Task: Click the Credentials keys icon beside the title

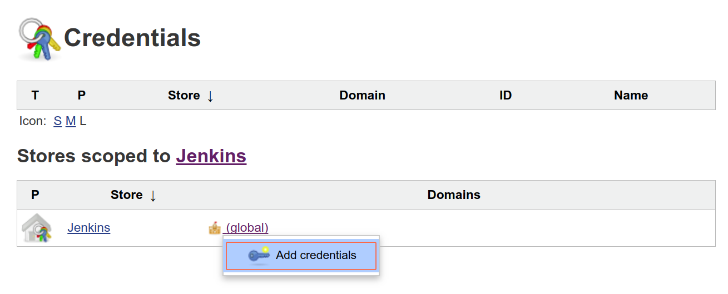Action: point(40,39)
